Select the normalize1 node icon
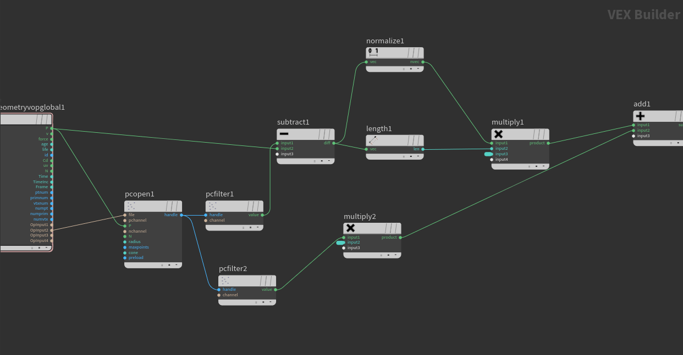Screen dimensions: 683x355 point(373,53)
